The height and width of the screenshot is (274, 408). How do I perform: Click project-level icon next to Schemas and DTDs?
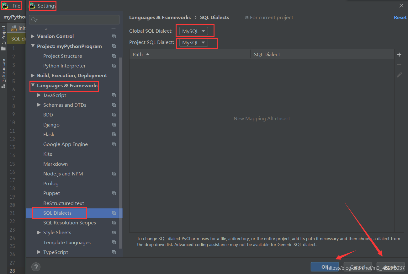(114, 105)
